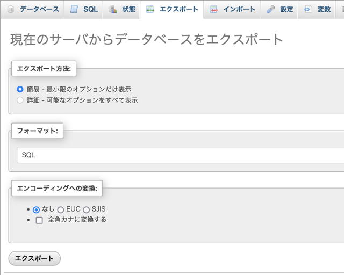Image resolution: width=344 pixels, height=275 pixels.
Task: Open the 状態 tab
Action: coord(128,9)
